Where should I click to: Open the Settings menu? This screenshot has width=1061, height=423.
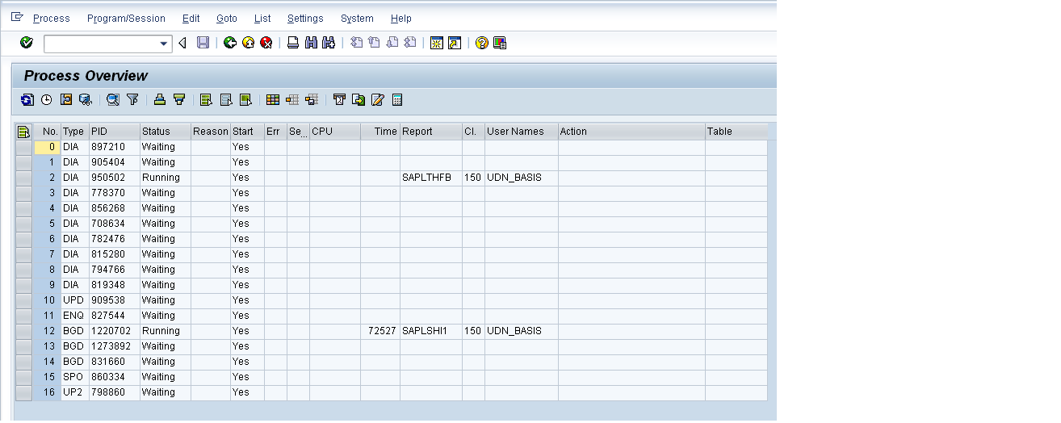[305, 18]
